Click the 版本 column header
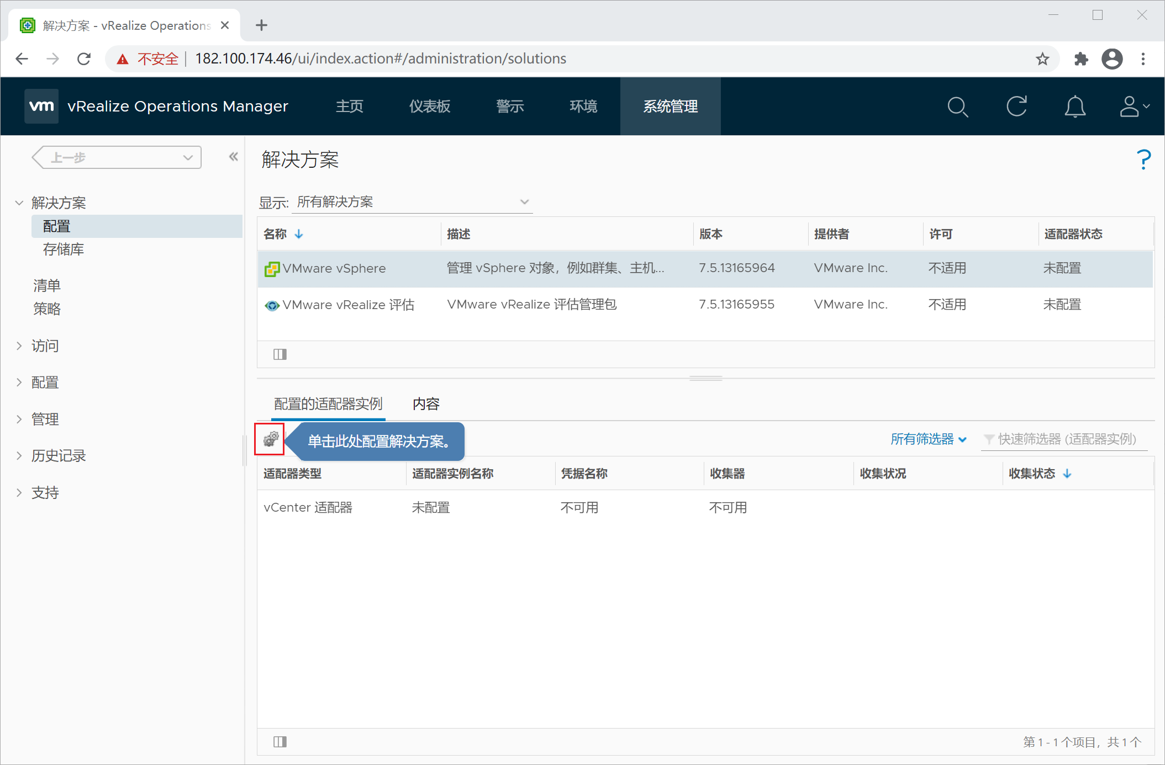 711,234
